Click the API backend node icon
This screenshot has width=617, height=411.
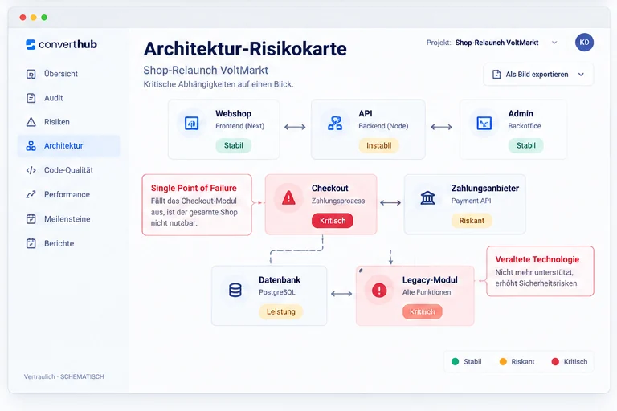[335, 124]
